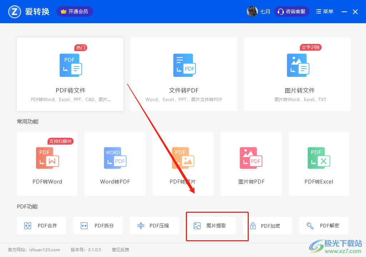This screenshot has height=257, width=366.
Task: Open the PDF转文件 conversion tile
Action: point(70,74)
